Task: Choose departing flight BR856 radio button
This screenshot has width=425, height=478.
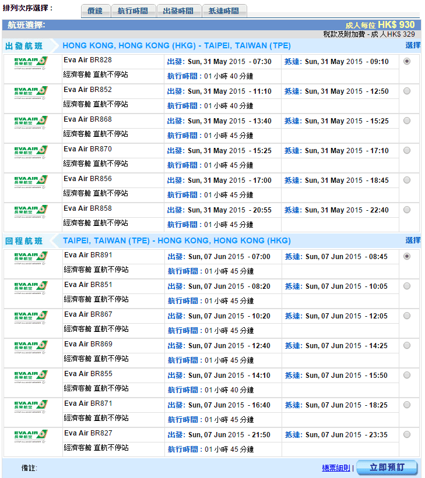Action: tap(406, 180)
